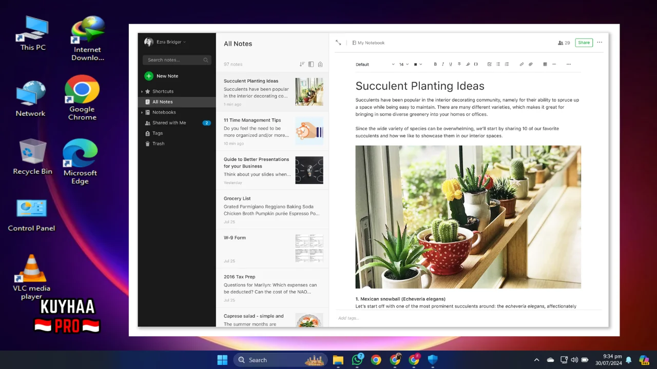The width and height of the screenshot is (657, 369).
Task: Open the volume control in system tray
Action: click(x=574, y=360)
